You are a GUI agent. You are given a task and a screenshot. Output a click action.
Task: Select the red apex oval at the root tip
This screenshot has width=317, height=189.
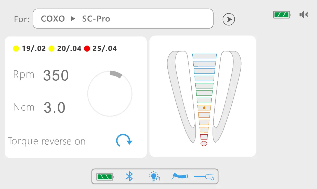[x=204, y=143]
